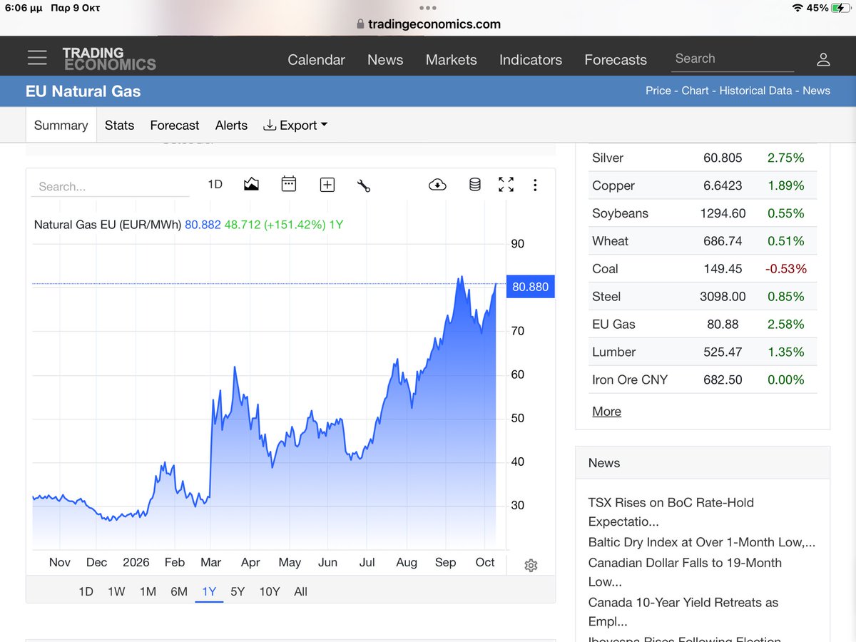Viewport: 856px width, 642px height.
Task: Open the Indicators menu
Action: [531, 60]
